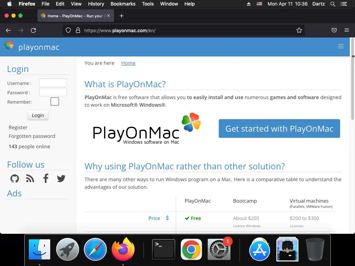
Task: Click the Price row label
Action: click(x=154, y=218)
